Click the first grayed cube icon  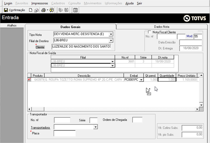click(x=61, y=10)
